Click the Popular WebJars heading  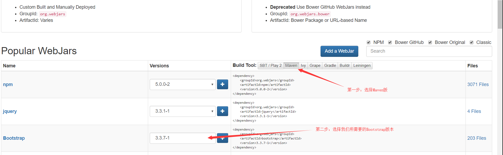[x=39, y=51]
